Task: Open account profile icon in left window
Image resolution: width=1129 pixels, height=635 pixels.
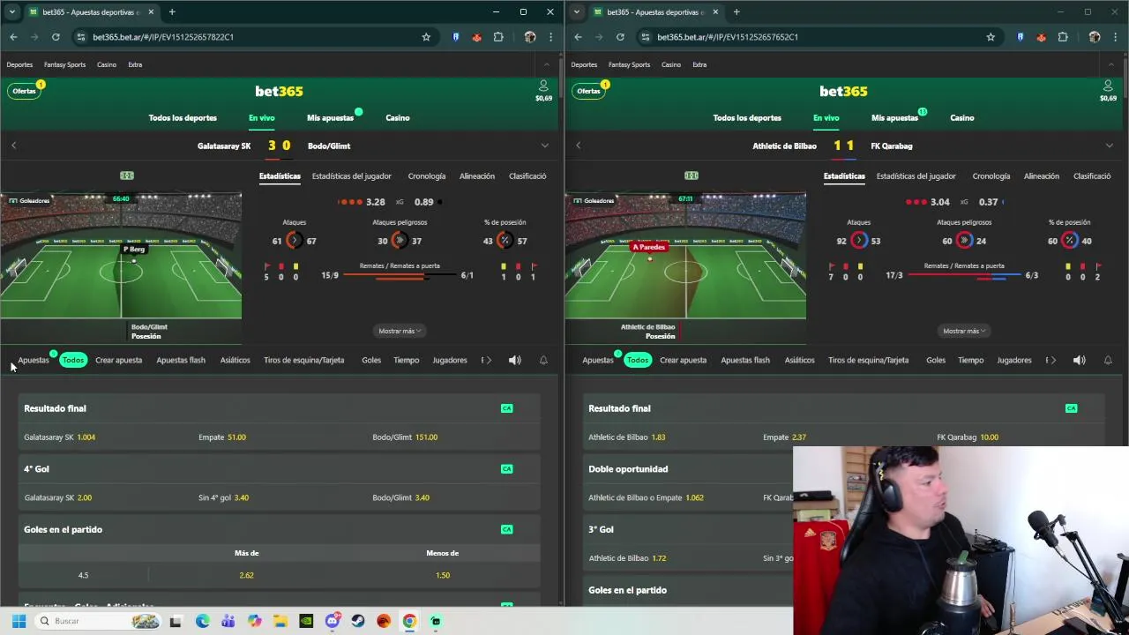Action: pos(543,86)
